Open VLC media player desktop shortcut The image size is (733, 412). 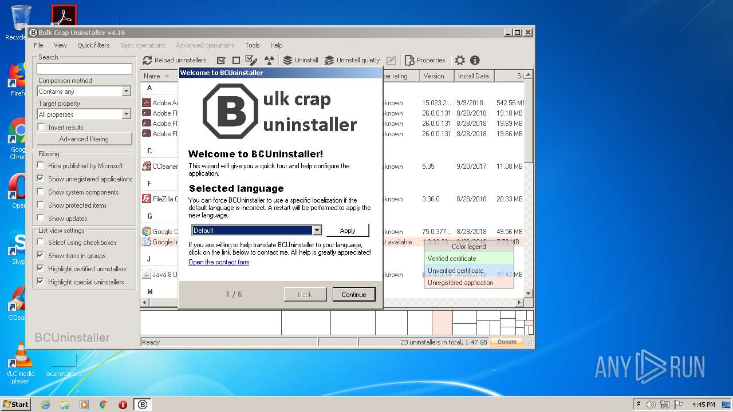pos(20,363)
